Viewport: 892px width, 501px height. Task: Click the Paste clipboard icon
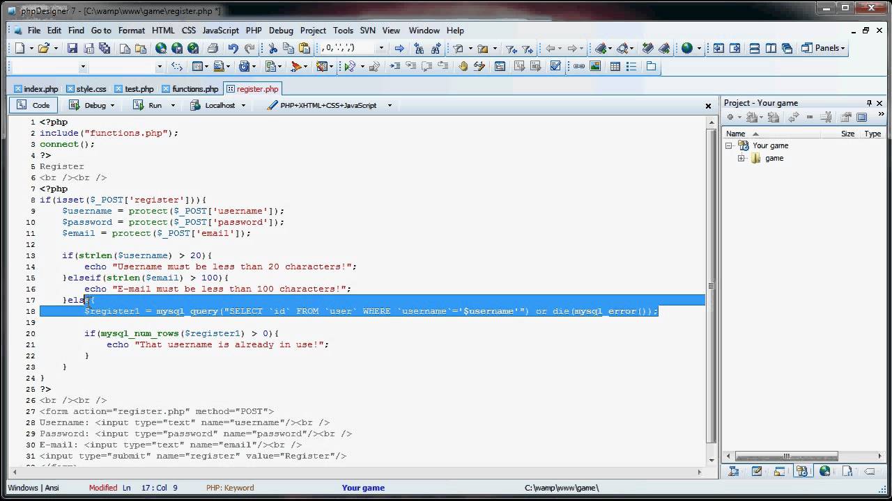click(x=305, y=48)
